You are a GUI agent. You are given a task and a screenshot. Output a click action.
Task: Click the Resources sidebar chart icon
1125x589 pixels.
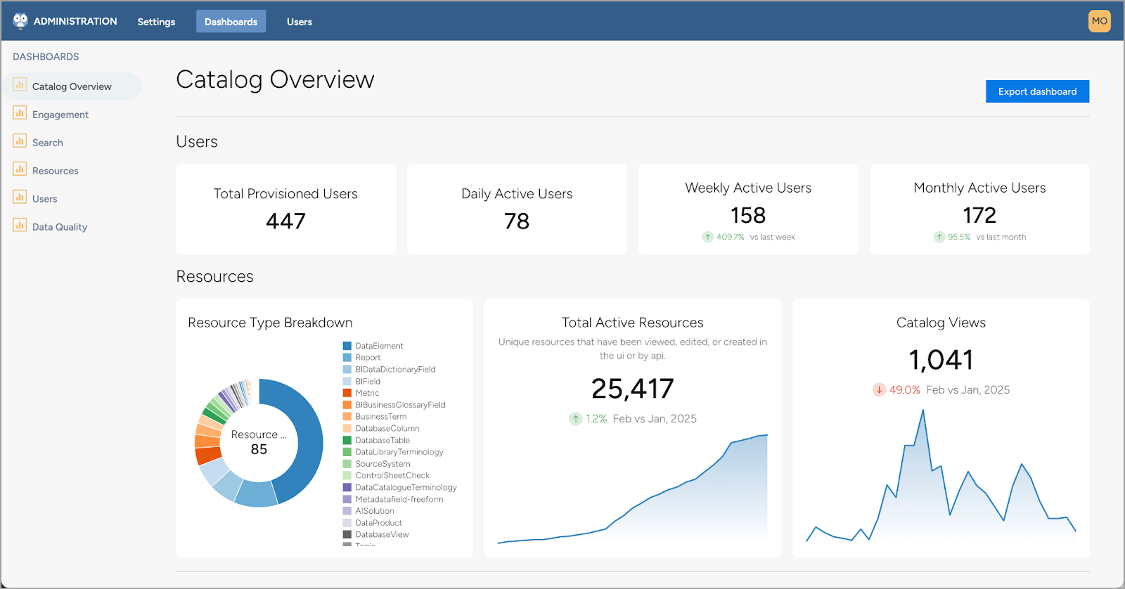pos(20,169)
